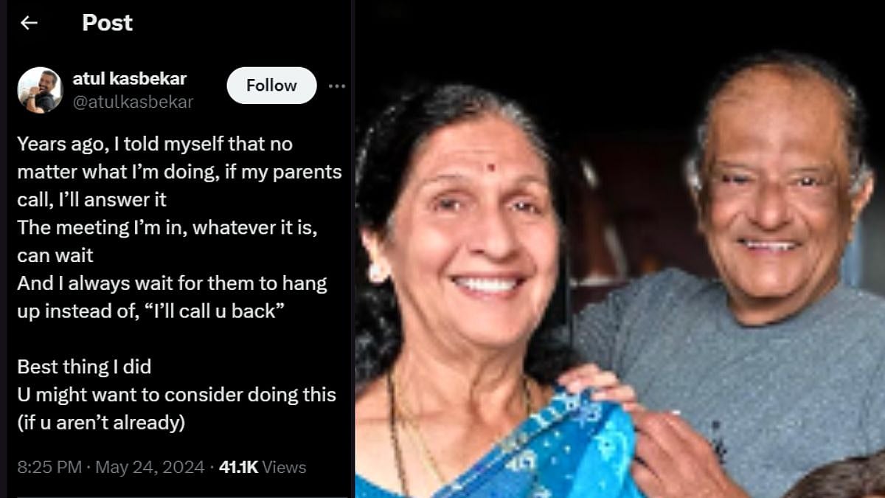The image size is (885, 498).
Task: Visit the @atulkasbekar handle link
Action: point(133,102)
